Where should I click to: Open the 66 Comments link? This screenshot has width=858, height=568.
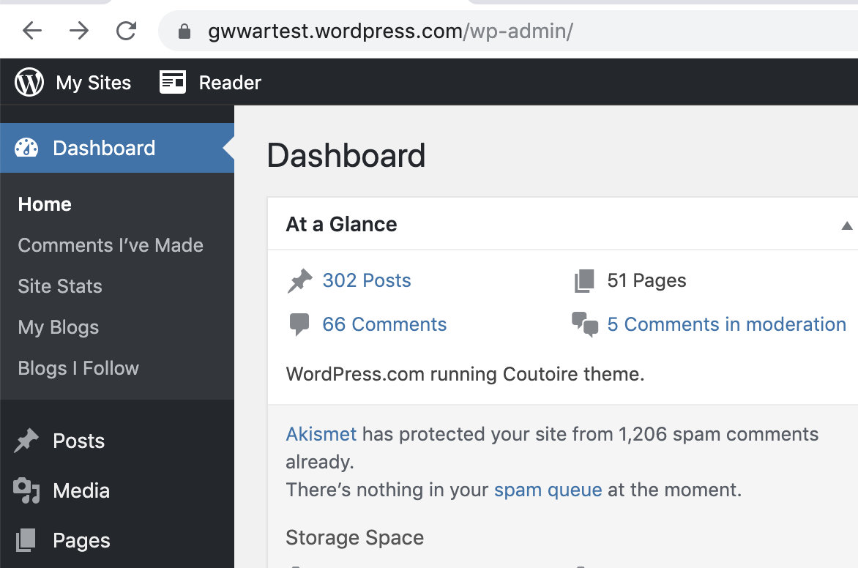pyautogui.click(x=384, y=324)
